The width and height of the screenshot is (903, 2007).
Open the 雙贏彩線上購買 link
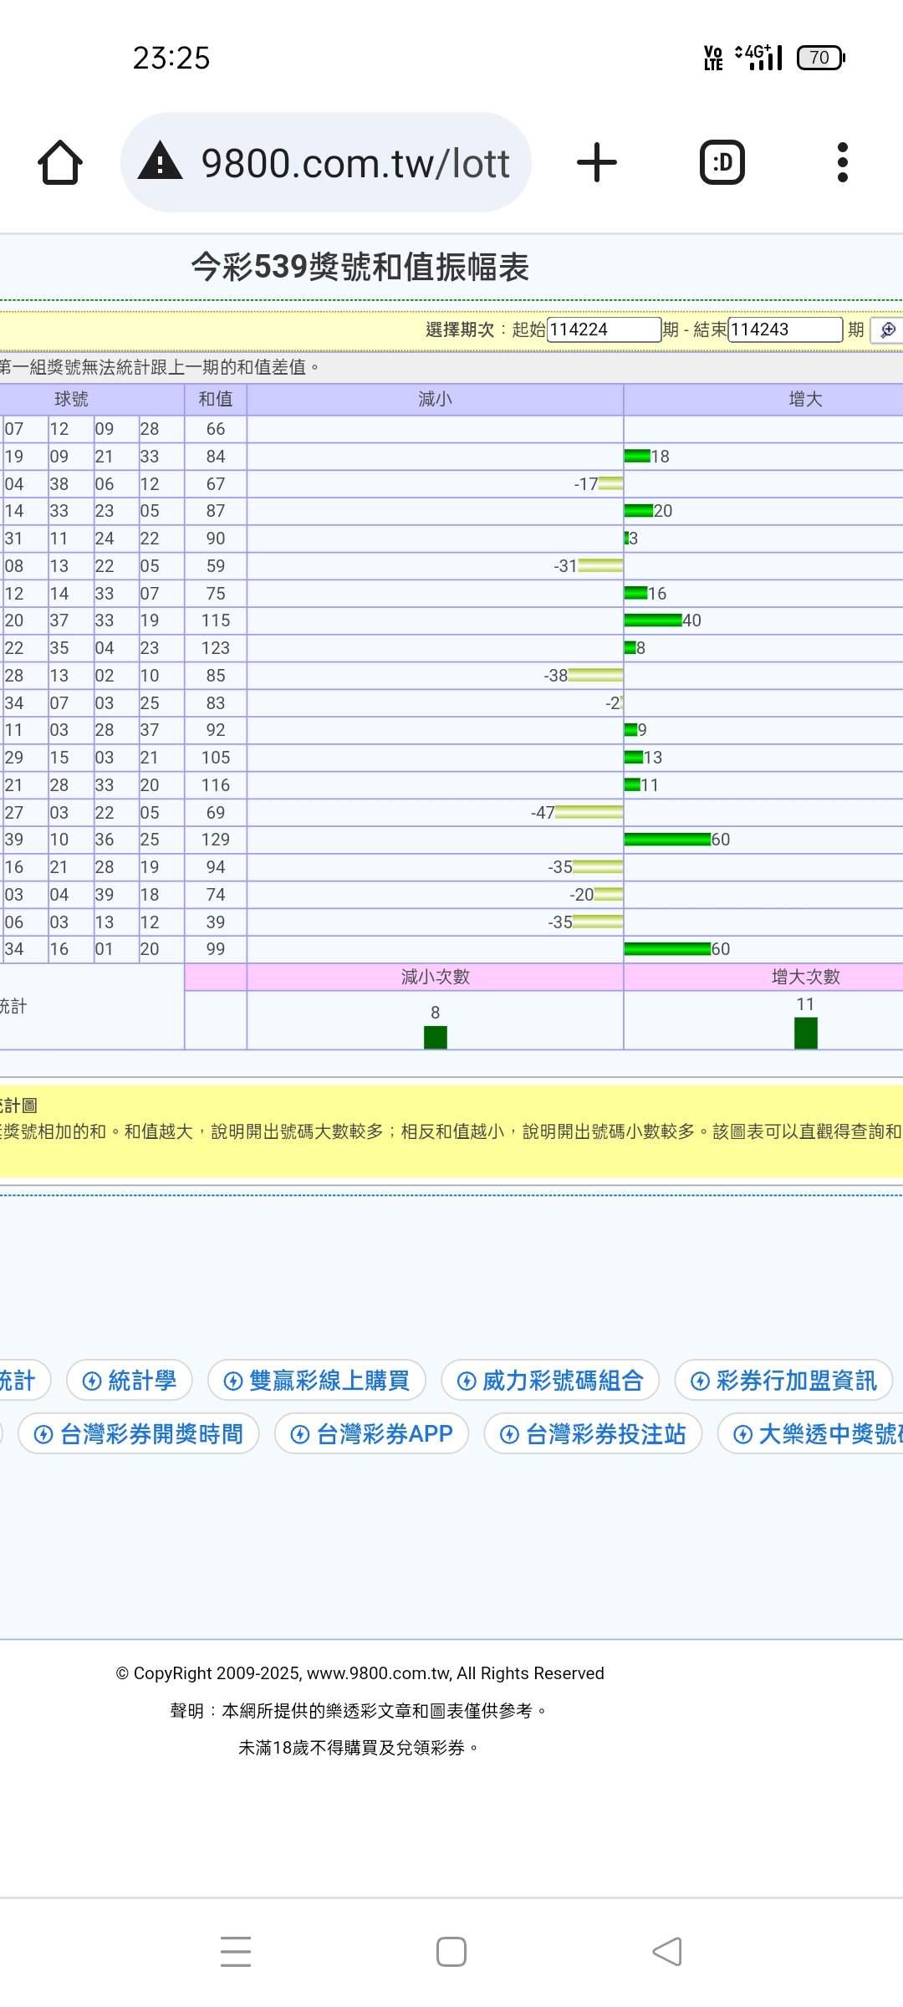317,1380
